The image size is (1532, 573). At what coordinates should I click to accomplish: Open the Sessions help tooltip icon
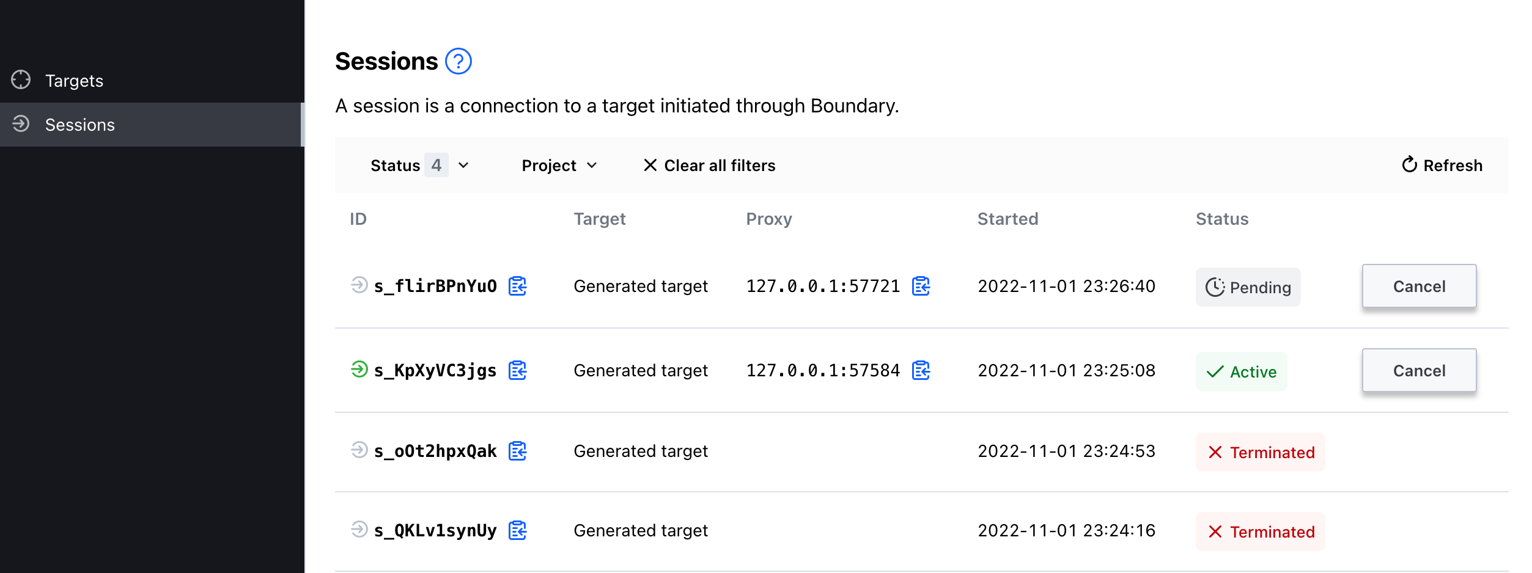click(x=457, y=60)
